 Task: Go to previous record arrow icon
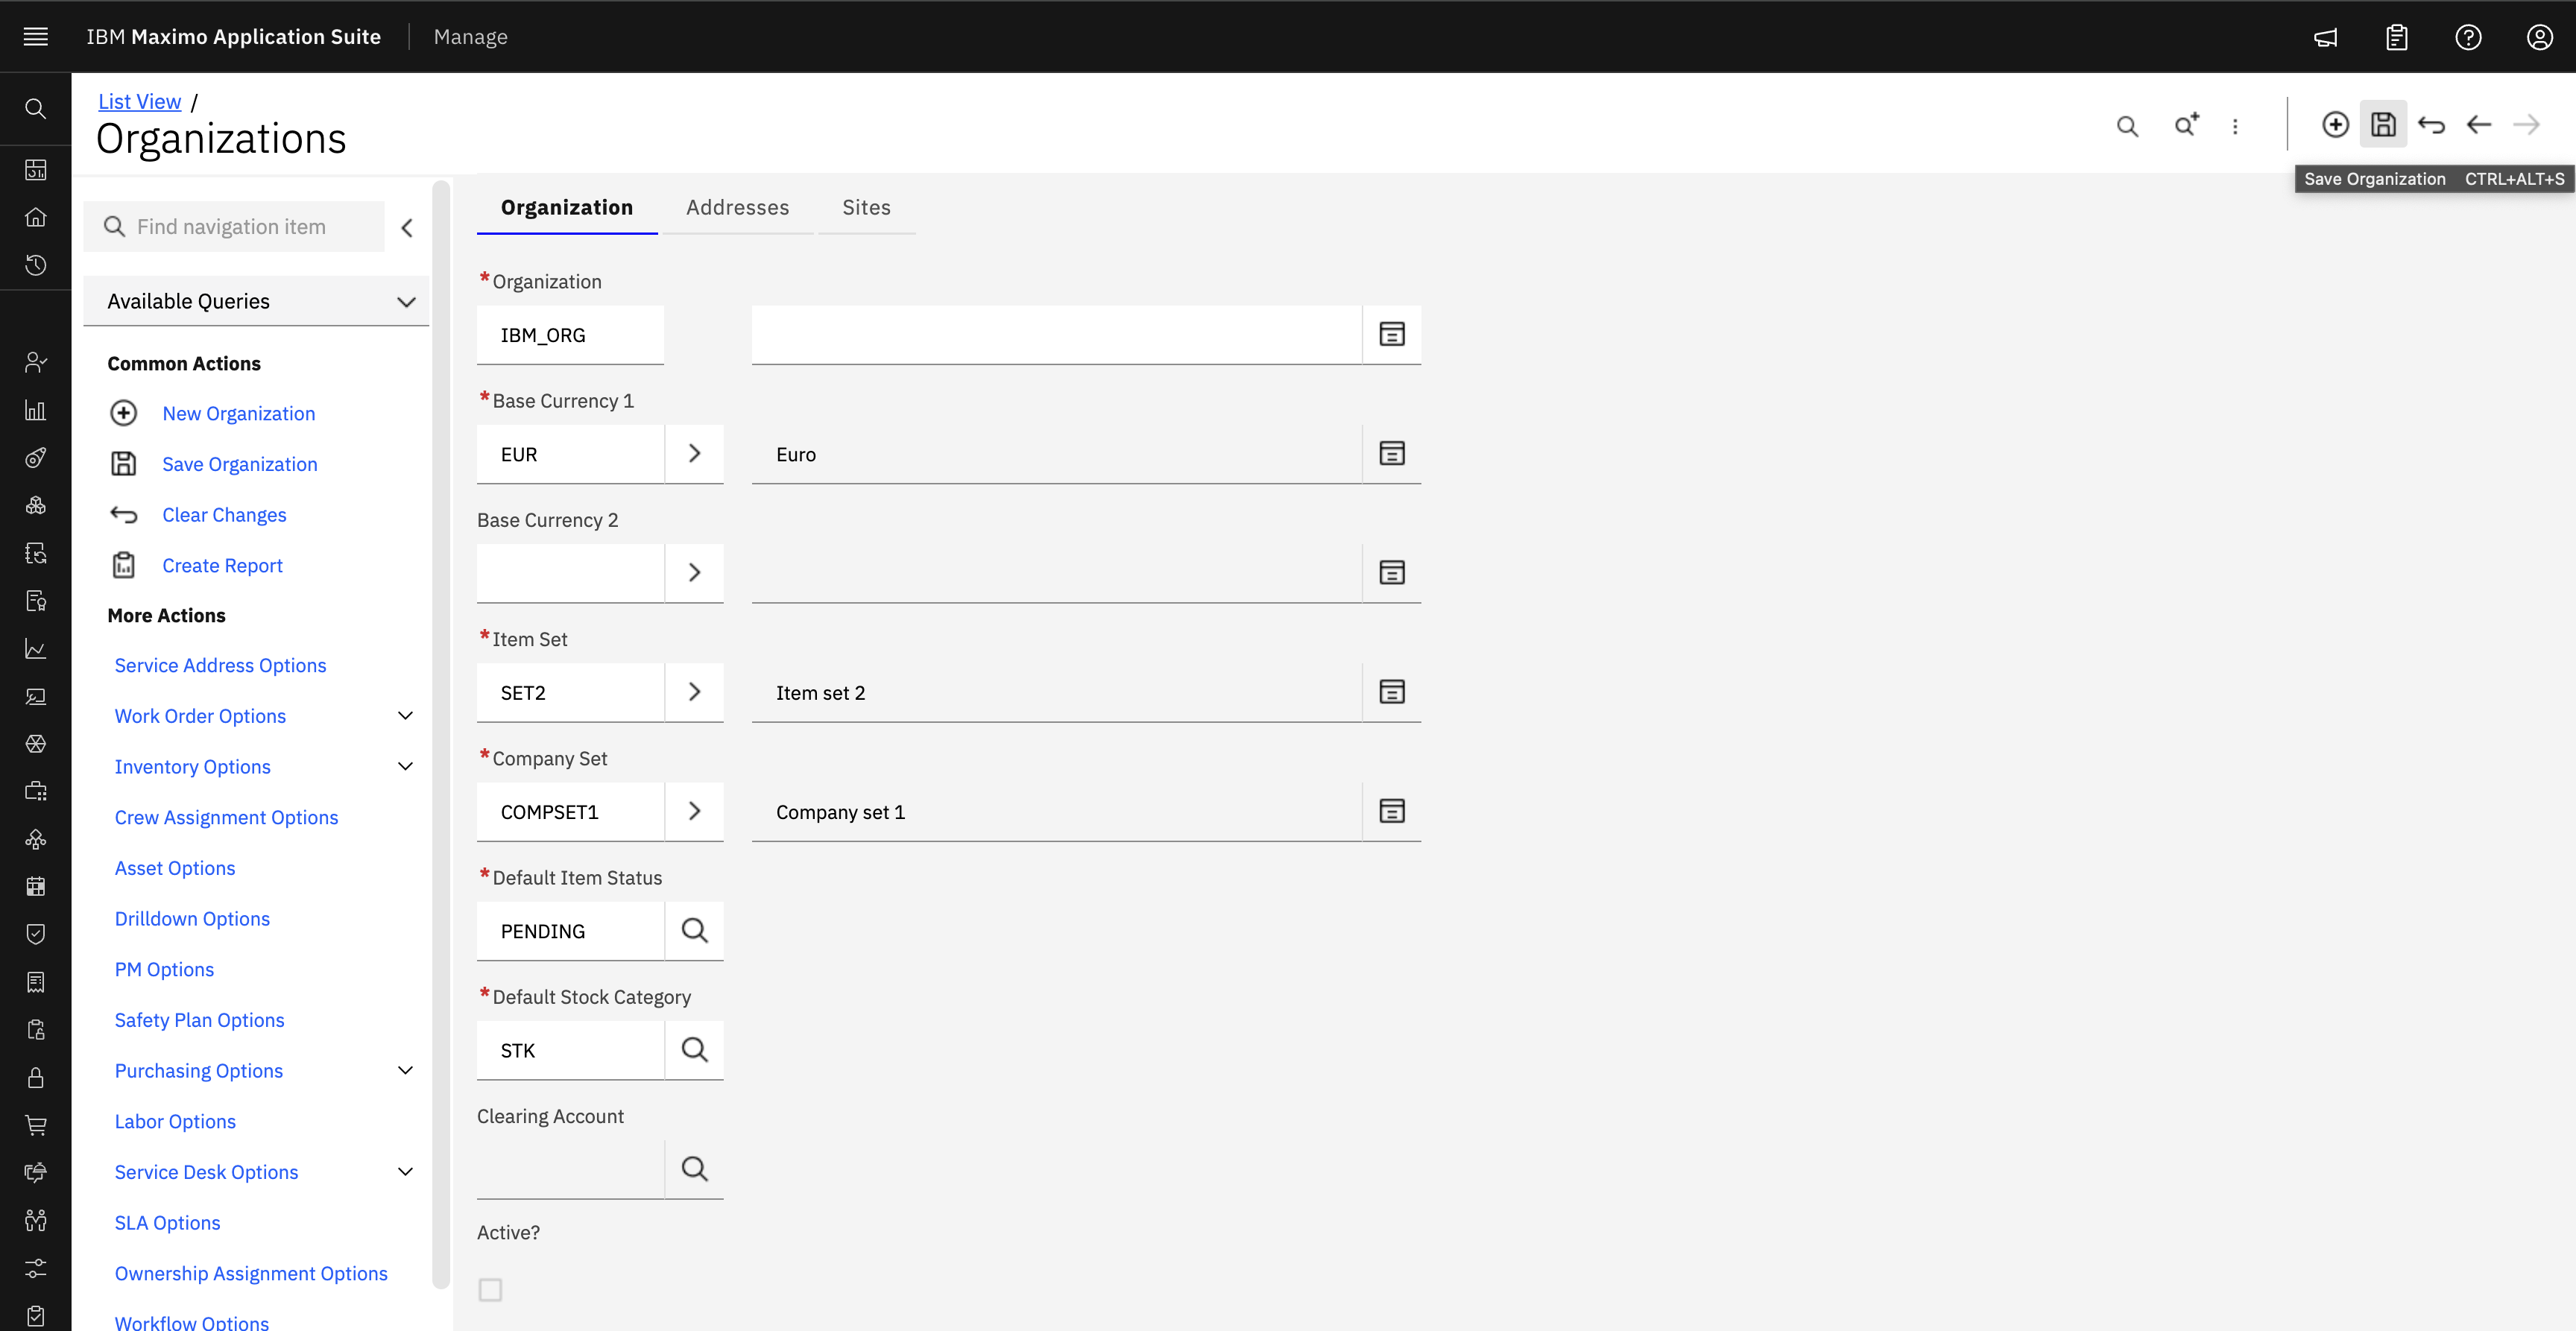click(2479, 124)
